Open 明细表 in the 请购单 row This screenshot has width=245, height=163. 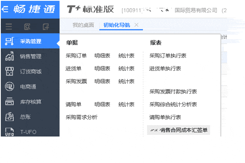pyautogui.click(x=102, y=104)
